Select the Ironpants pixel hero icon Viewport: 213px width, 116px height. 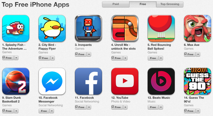tap(88, 28)
